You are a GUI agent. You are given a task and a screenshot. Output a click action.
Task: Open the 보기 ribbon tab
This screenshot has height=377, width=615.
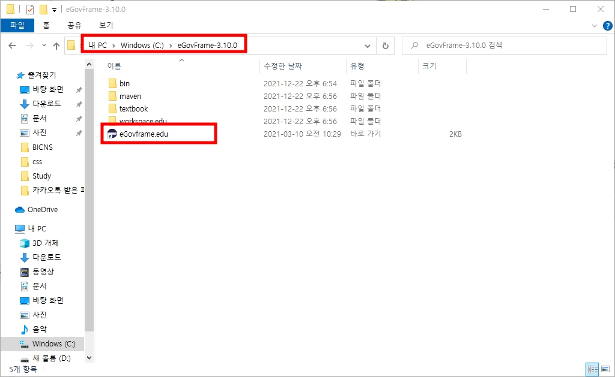pyautogui.click(x=106, y=25)
